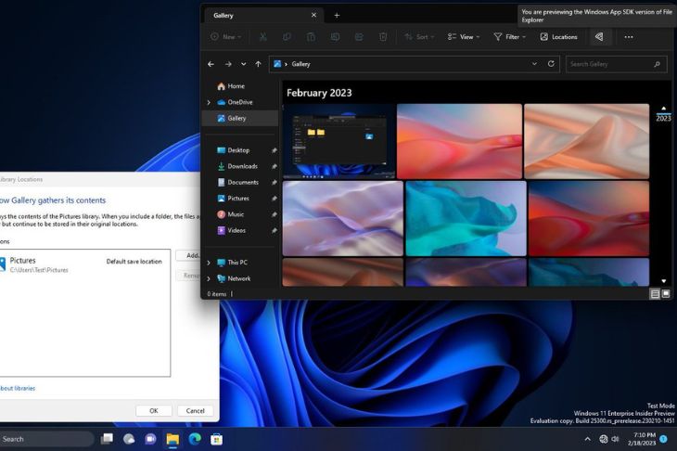Go back with the back arrow

[211, 64]
